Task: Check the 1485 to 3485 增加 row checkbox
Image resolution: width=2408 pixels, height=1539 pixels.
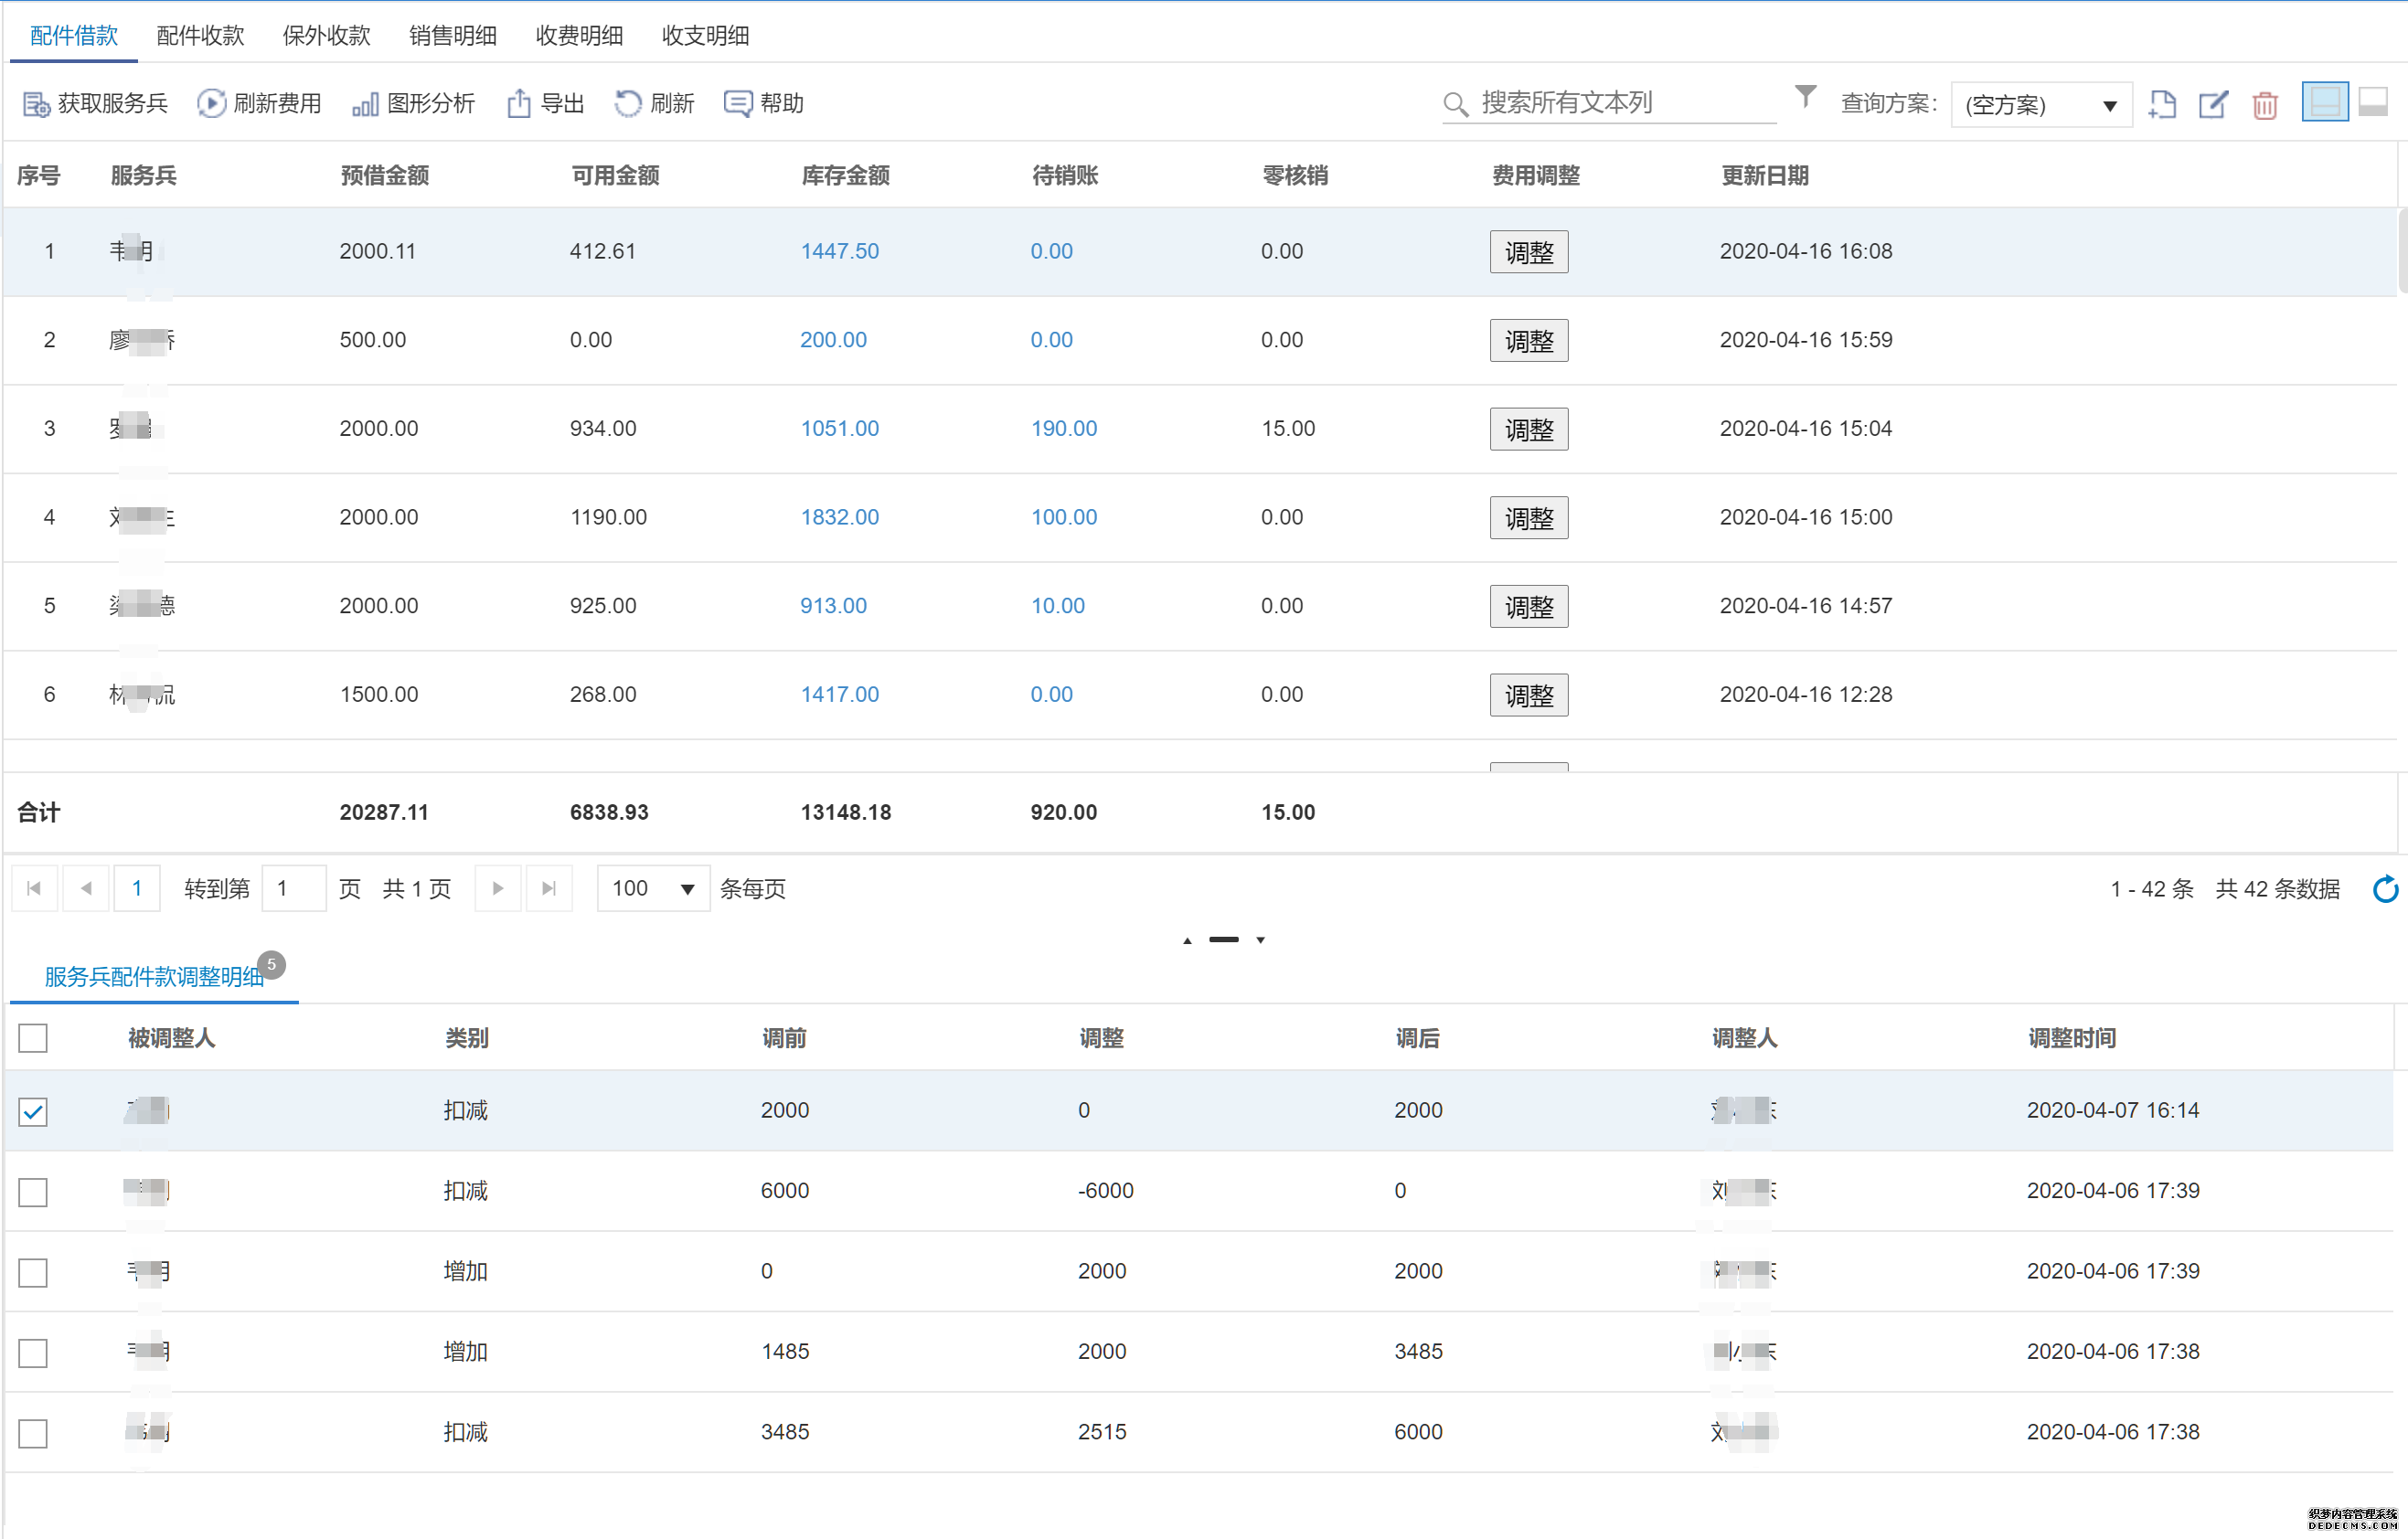Action: (x=33, y=1353)
